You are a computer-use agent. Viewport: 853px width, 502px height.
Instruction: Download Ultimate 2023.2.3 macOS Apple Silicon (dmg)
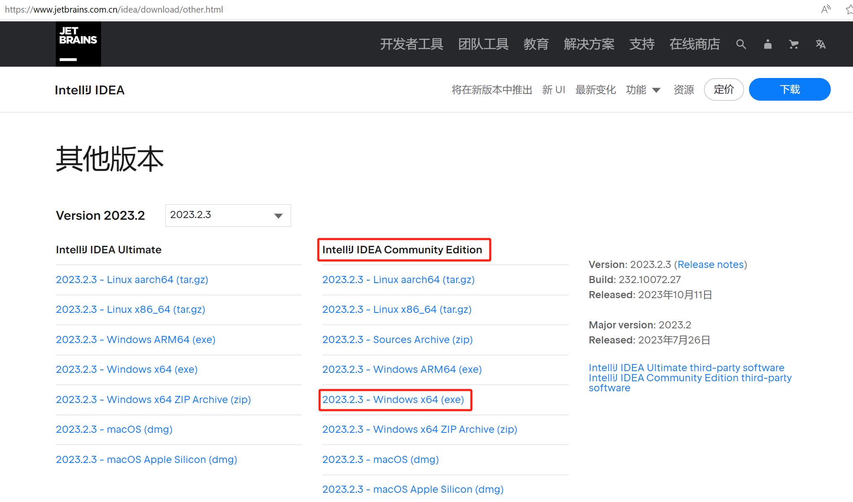click(146, 460)
